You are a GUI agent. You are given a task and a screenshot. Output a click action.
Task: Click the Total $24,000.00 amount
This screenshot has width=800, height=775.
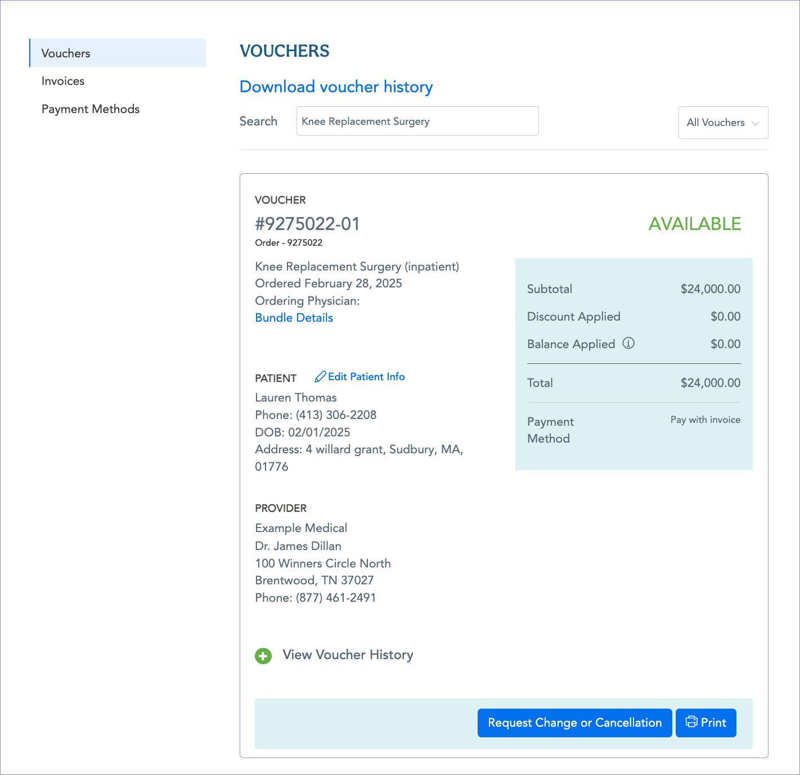coord(711,383)
